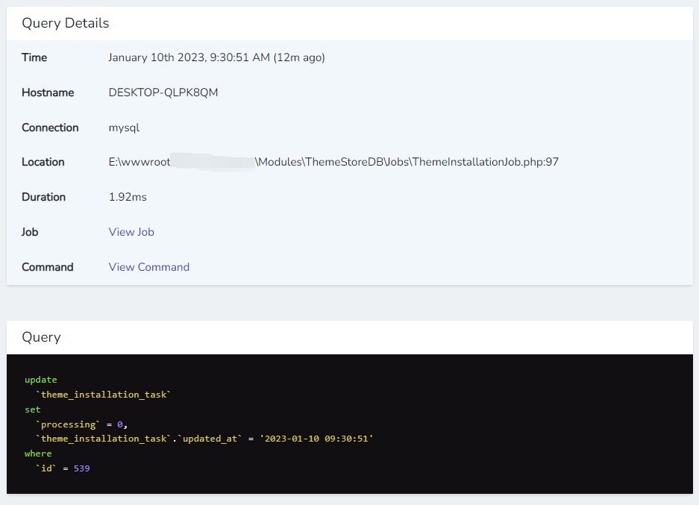Select the location path ending ThemeInstallationJob.php:97
Viewport: 699px width, 505px height.
point(333,163)
